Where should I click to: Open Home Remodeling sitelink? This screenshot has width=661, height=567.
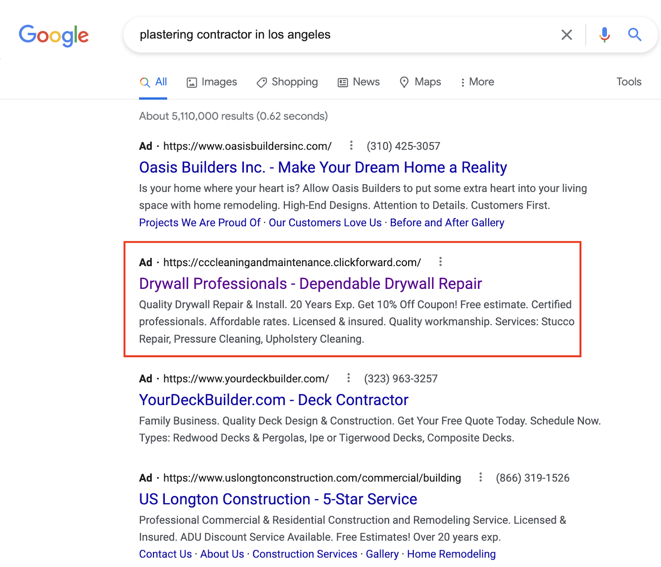[452, 554]
